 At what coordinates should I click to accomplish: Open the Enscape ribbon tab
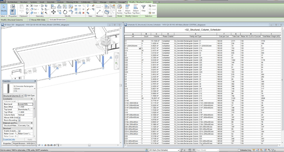(x=122, y=2)
